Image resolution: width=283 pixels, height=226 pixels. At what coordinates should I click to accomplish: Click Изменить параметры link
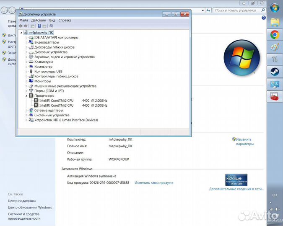pos(244,141)
